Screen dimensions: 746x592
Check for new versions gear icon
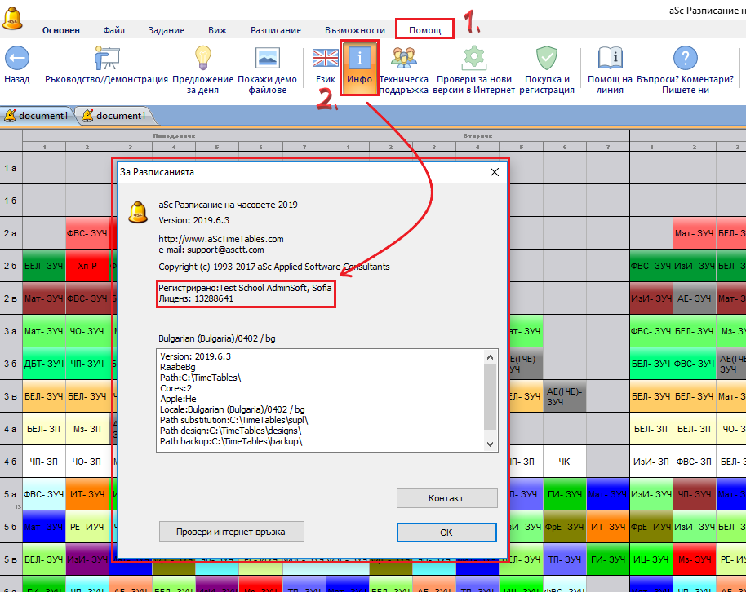pos(474,59)
